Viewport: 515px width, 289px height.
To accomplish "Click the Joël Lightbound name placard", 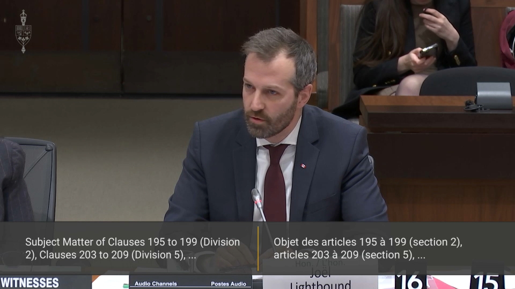I will [x=320, y=275].
